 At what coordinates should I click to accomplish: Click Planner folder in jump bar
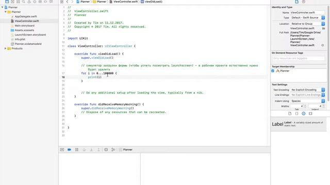click(x=100, y=2)
